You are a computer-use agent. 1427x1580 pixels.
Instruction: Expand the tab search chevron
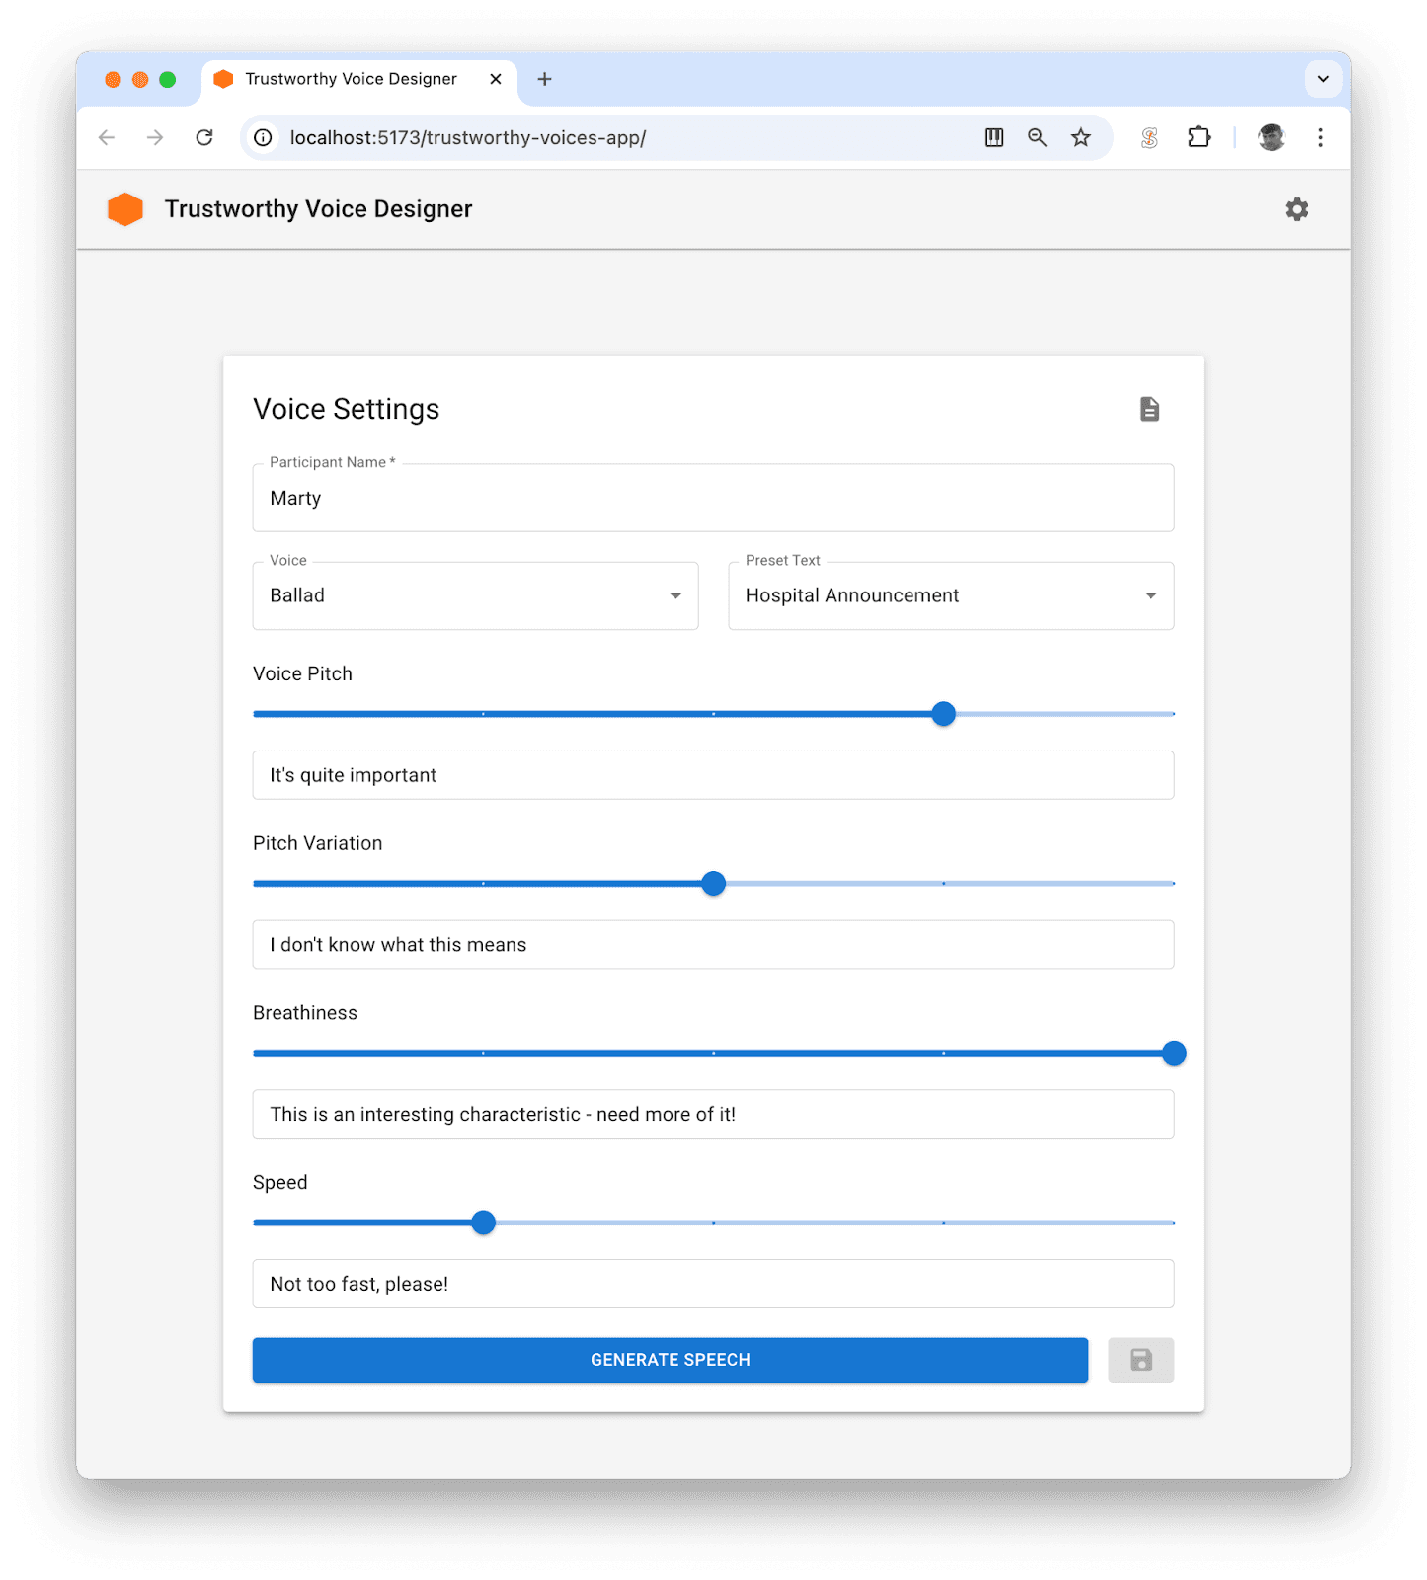tap(1322, 79)
